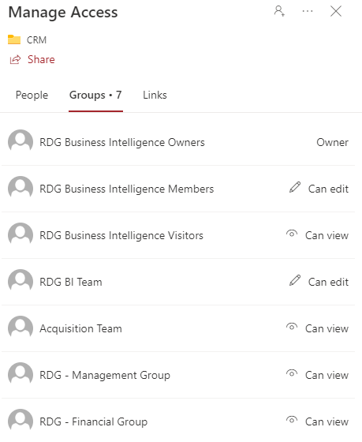
Task: Click the add person icon in header
Action: (x=279, y=11)
